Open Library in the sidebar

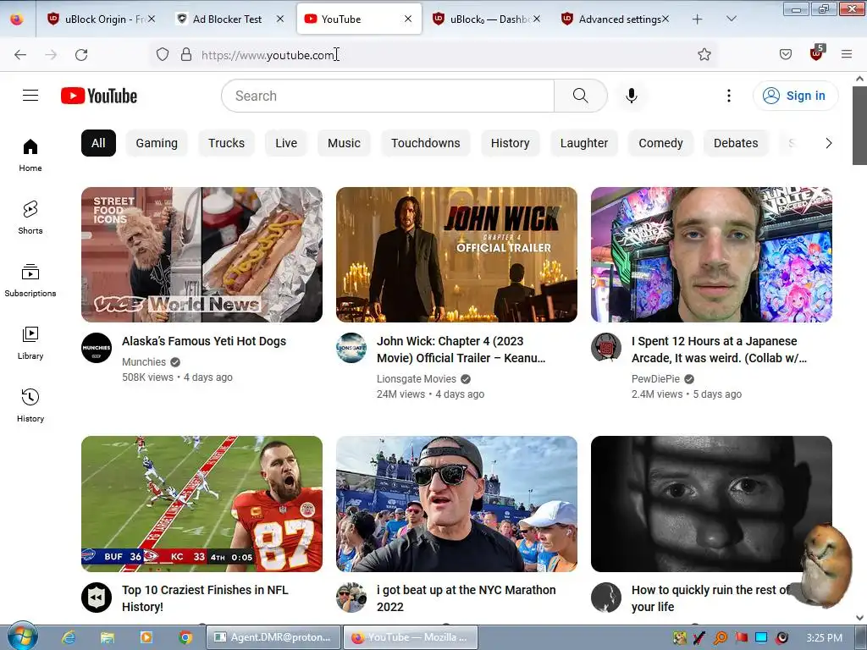coord(30,344)
